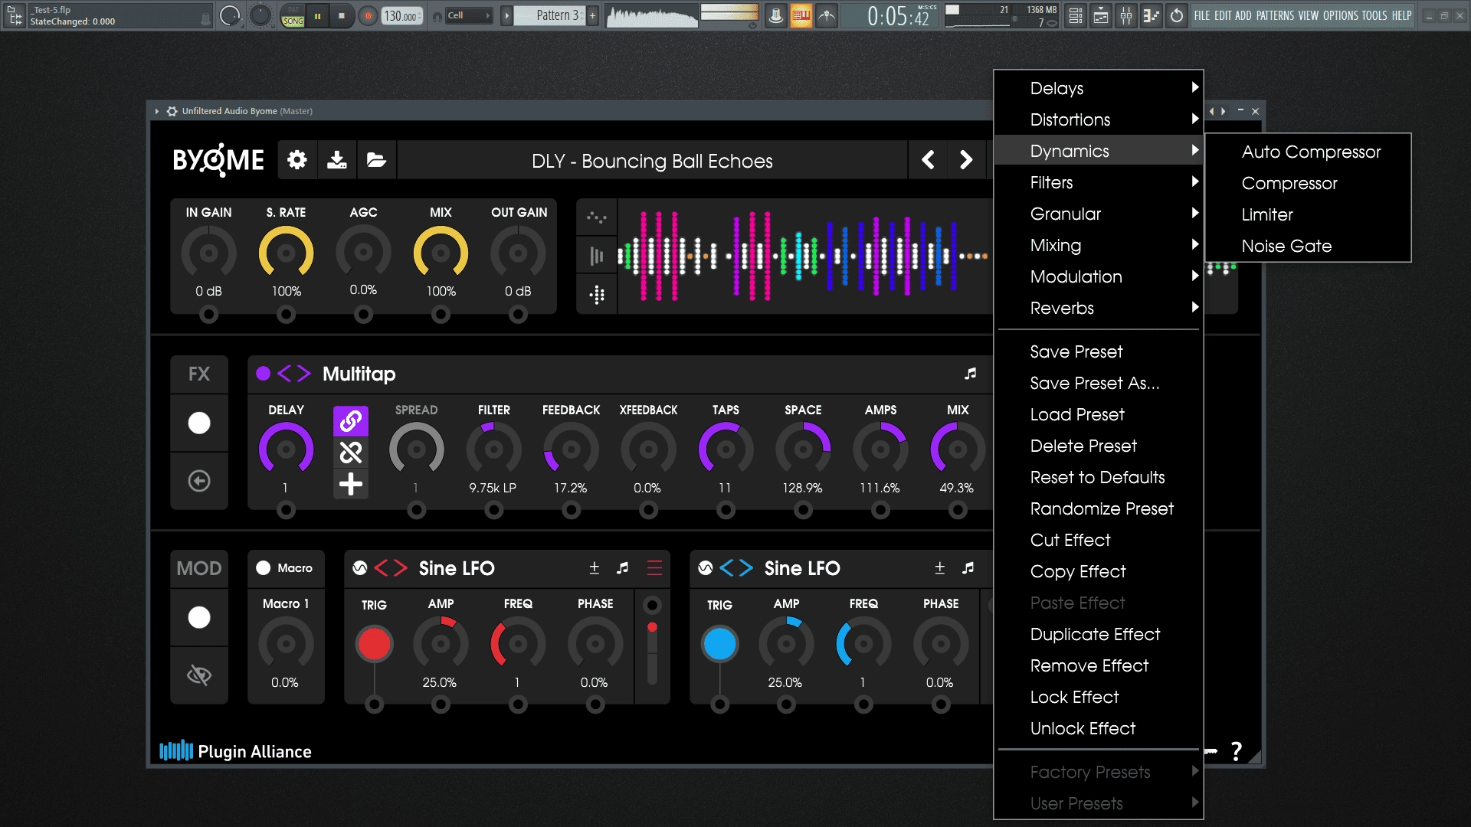Choose Randomize Preset menu item
The width and height of the screenshot is (1471, 827).
point(1098,508)
